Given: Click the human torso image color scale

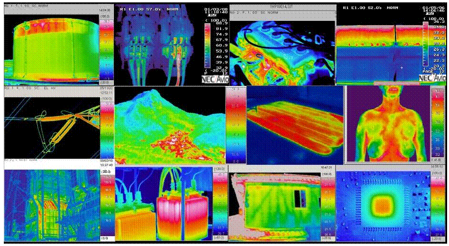Looking at the screenshot, I should (438, 123).
